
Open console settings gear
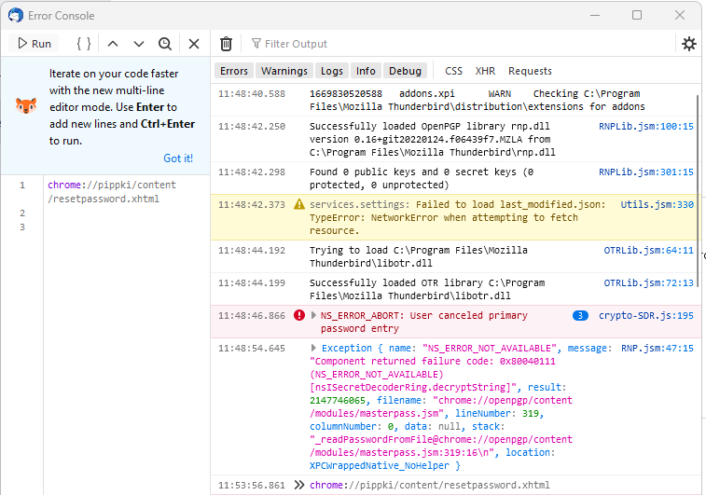(688, 44)
